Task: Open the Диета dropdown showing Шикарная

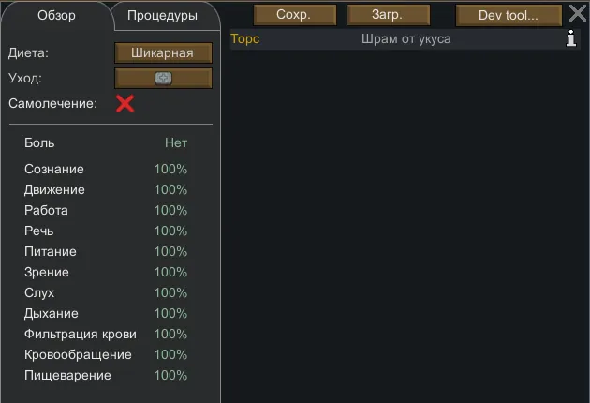Action: click(163, 52)
